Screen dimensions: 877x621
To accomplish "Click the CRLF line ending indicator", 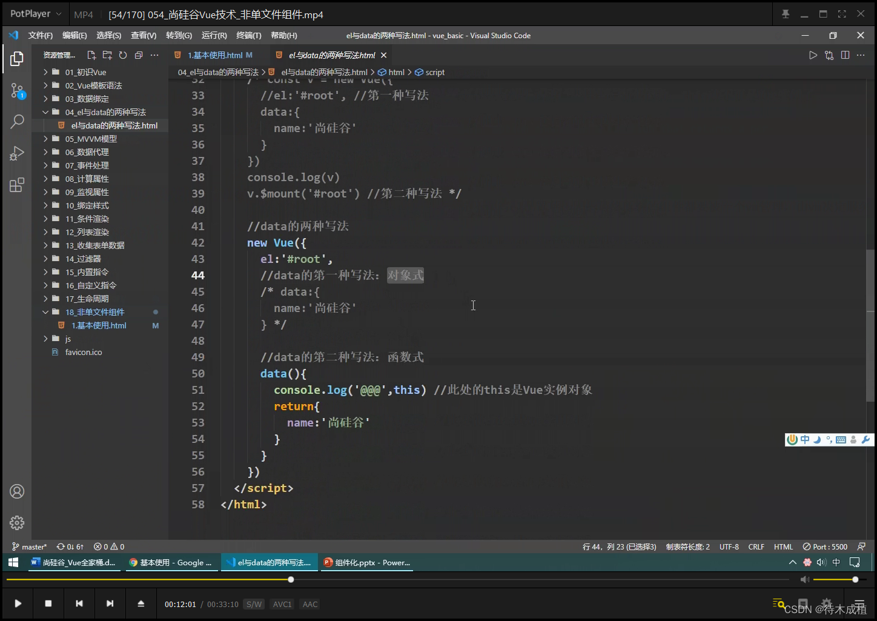I will 756,546.
